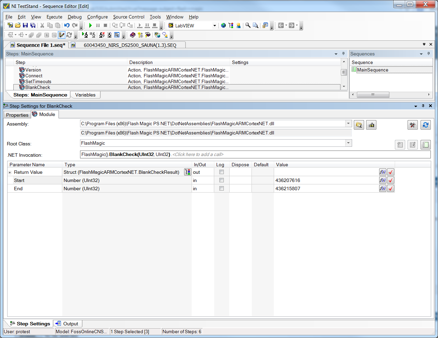Click the Open File folder icon

tap(17, 25)
